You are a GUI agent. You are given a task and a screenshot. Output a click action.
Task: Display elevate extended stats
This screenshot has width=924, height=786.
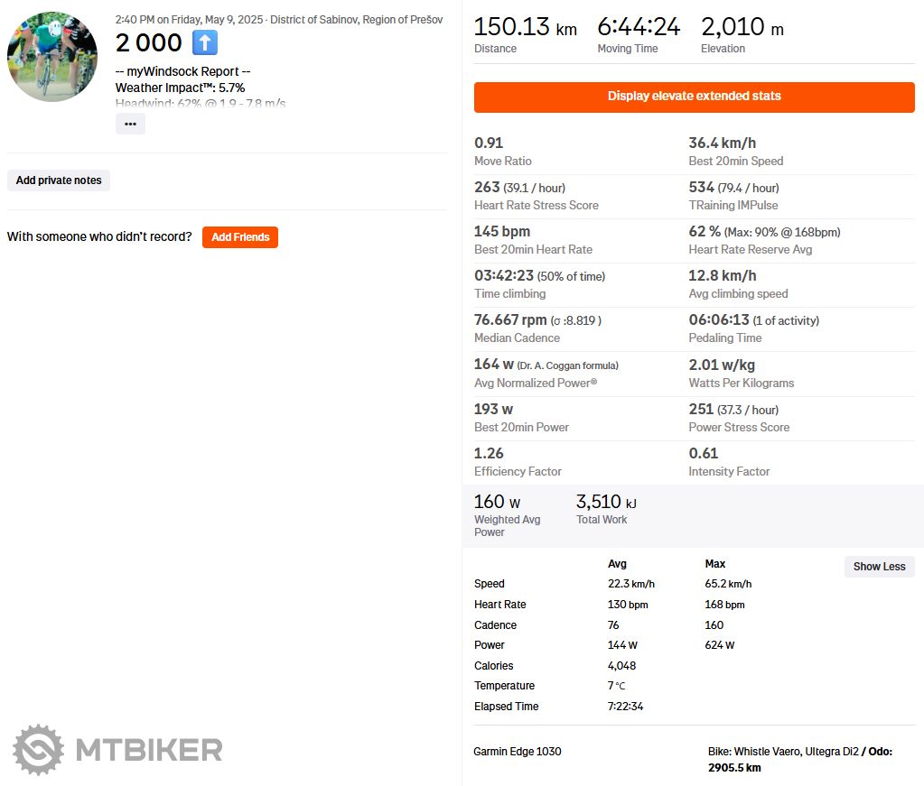coord(694,97)
